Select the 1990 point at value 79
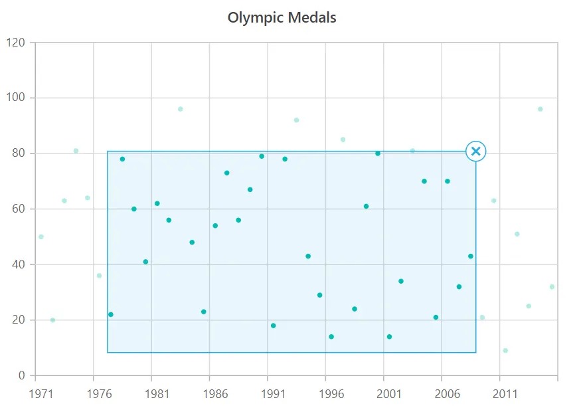 point(262,156)
